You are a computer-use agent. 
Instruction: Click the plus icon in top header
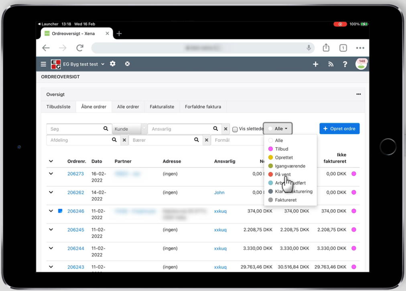(x=315, y=64)
